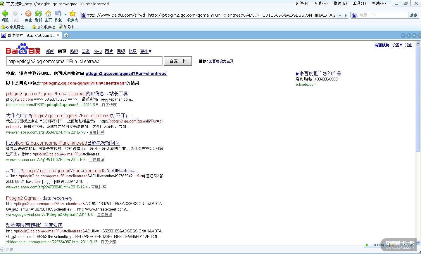Click the 搜索 button in the toolbar

pos(413,15)
